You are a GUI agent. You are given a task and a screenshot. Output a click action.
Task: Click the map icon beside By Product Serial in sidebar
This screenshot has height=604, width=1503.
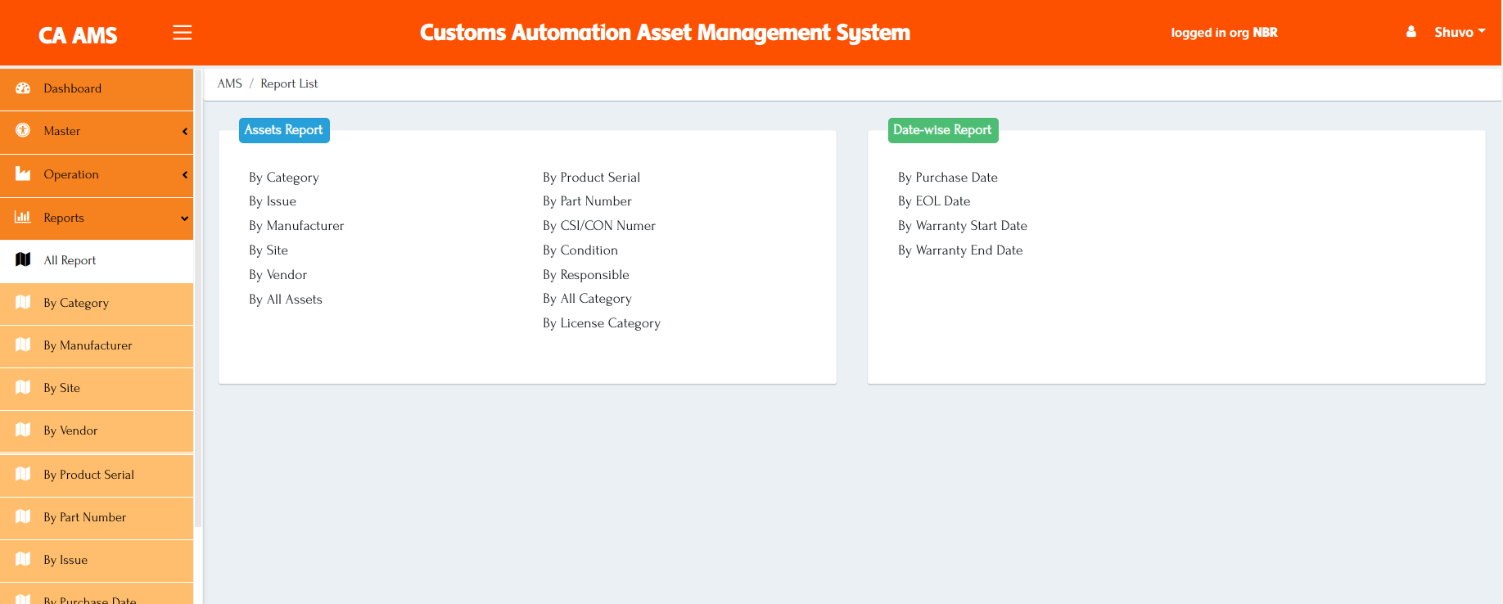pos(23,474)
